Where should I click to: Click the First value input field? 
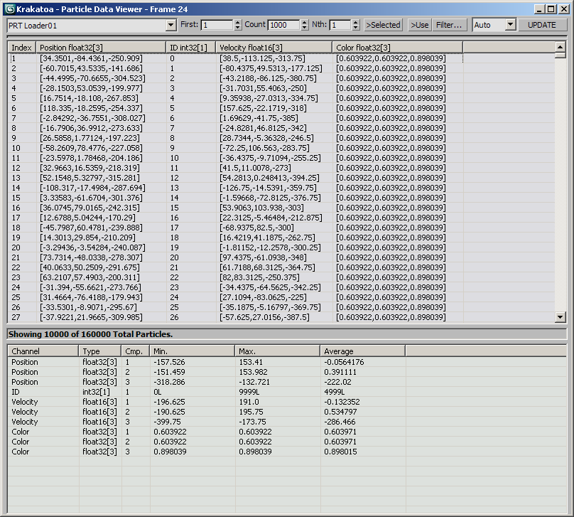pyautogui.click(x=216, y=25)
